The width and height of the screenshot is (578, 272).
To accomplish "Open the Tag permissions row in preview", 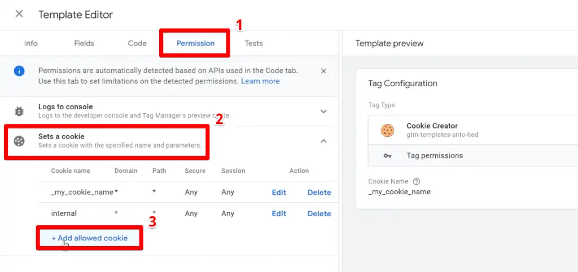I will point(473,156).
